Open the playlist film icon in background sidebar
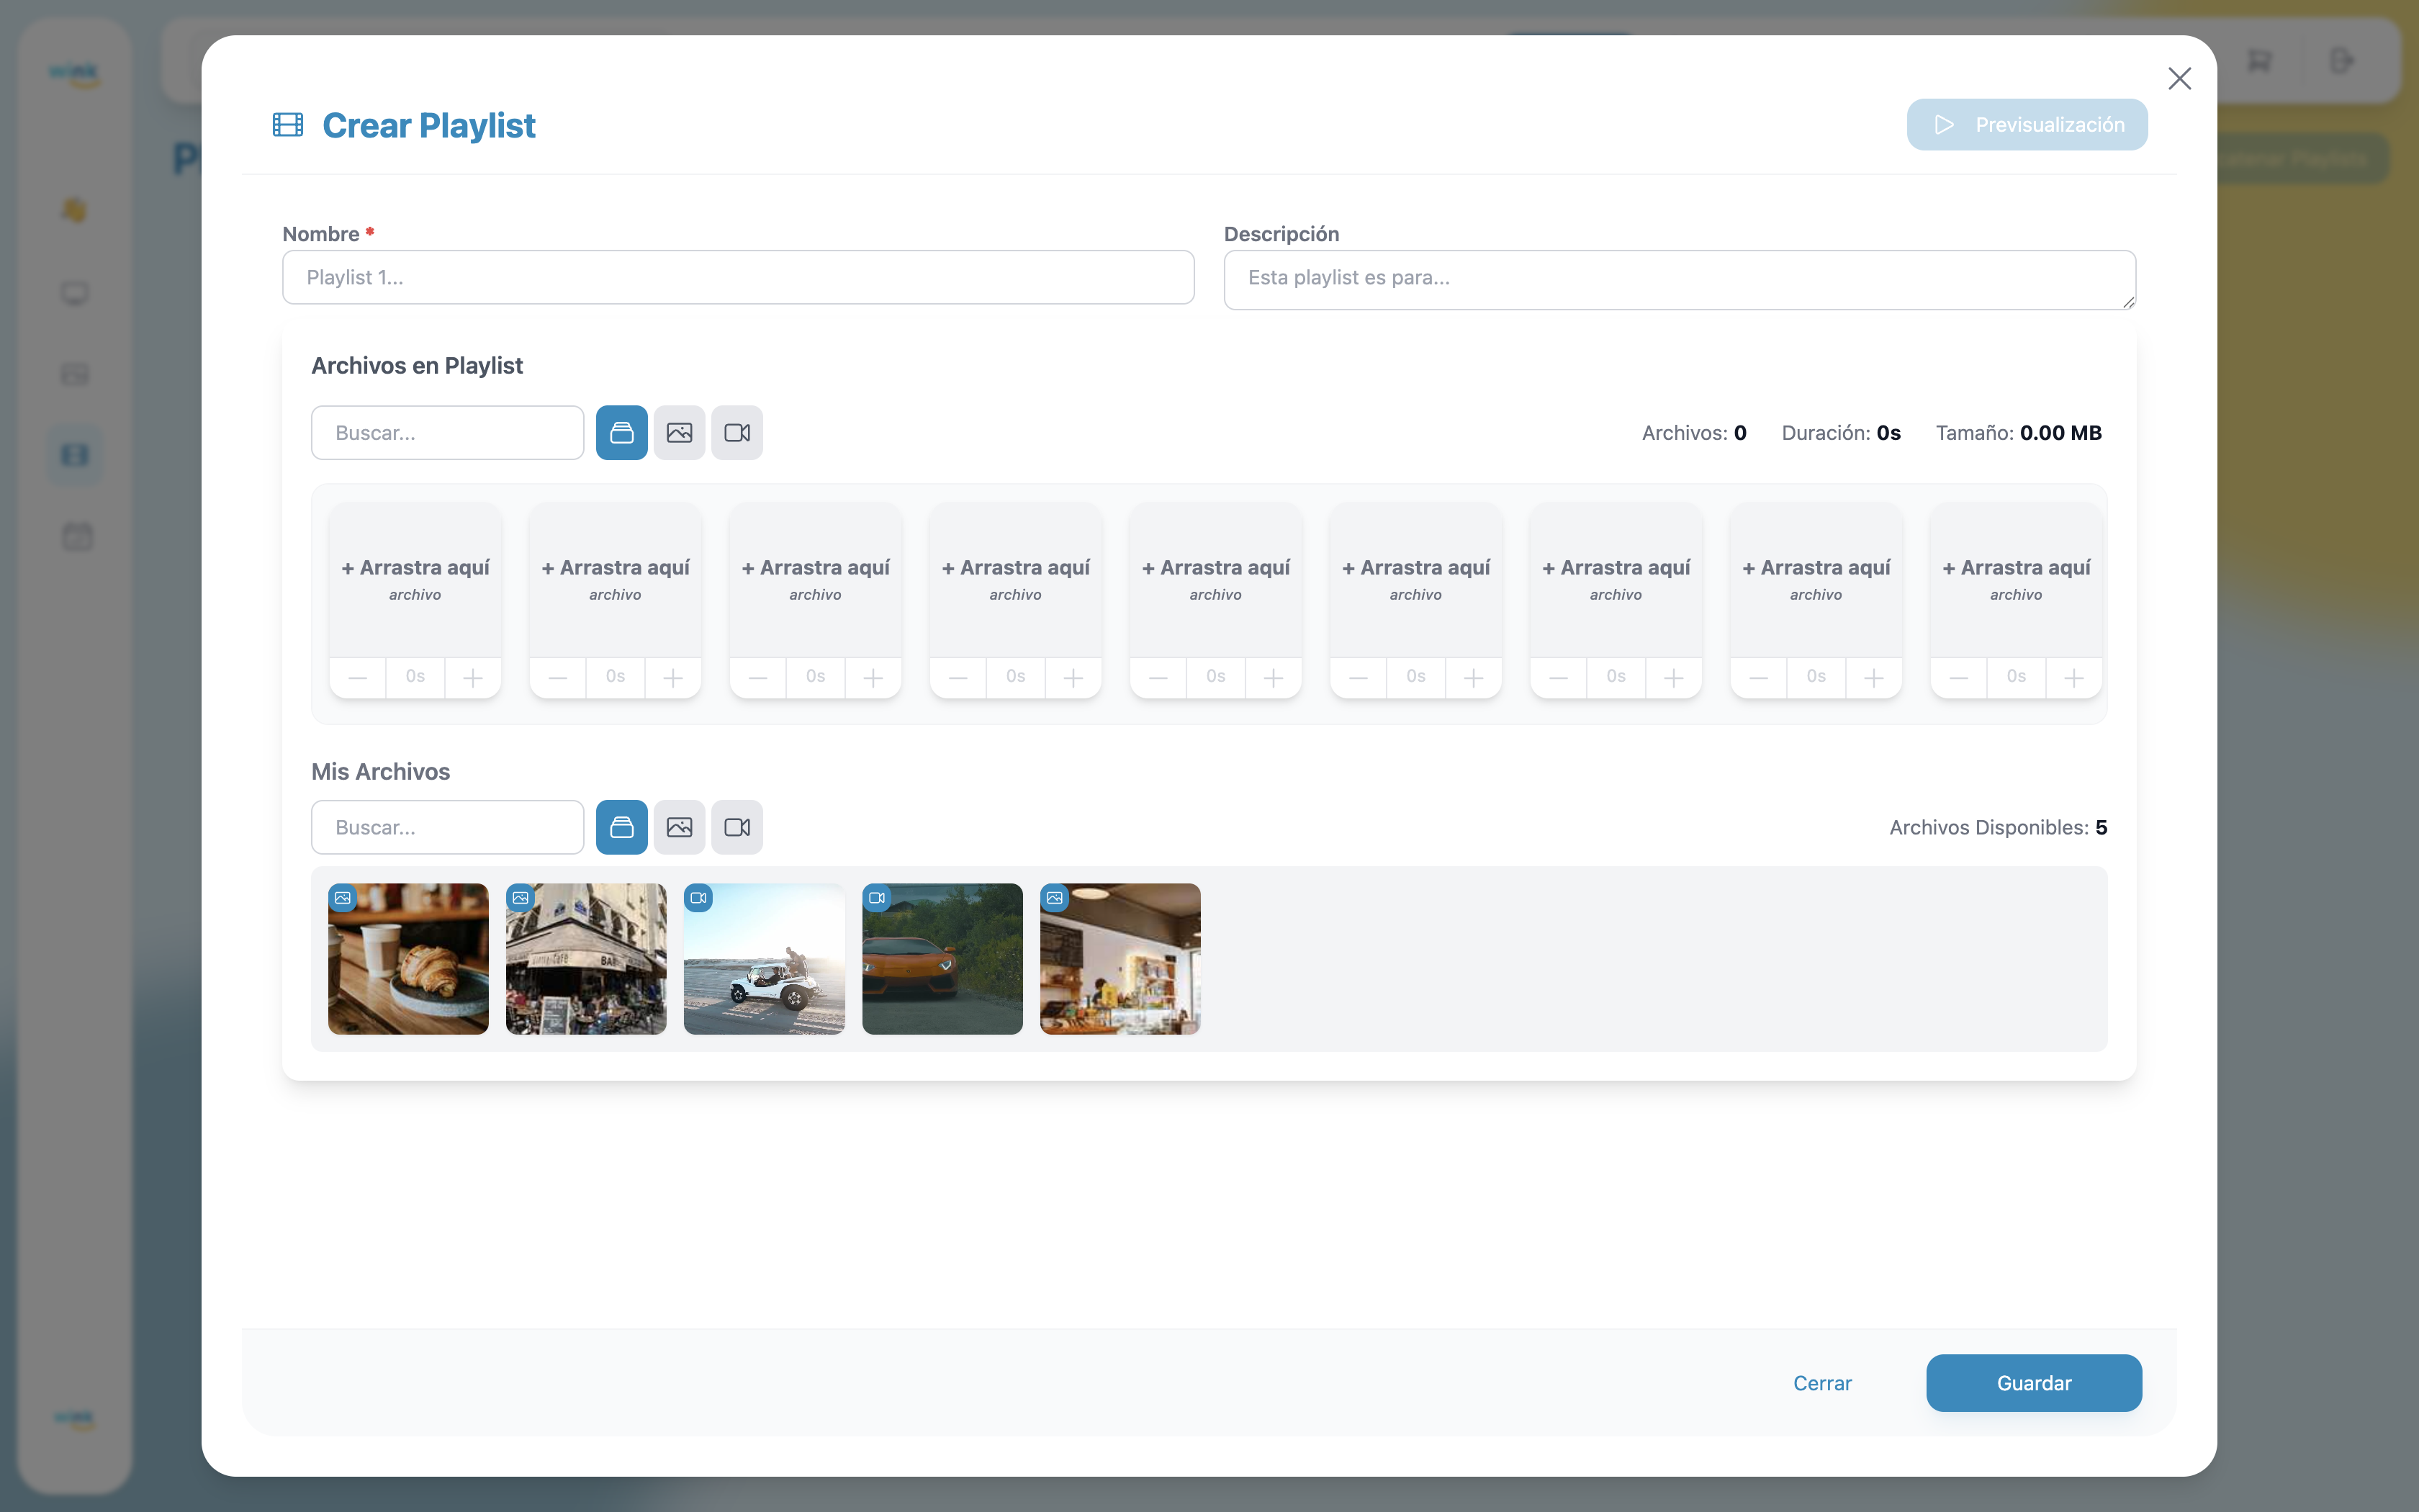This screenshot has width=2419, height=1512. pos(75,456)
